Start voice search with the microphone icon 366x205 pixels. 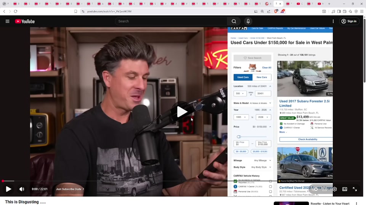click(248, 21)
